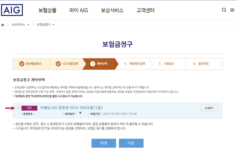237x149 pixels.
Task: Click the step 3 number circle
Action: coord(93,64)
